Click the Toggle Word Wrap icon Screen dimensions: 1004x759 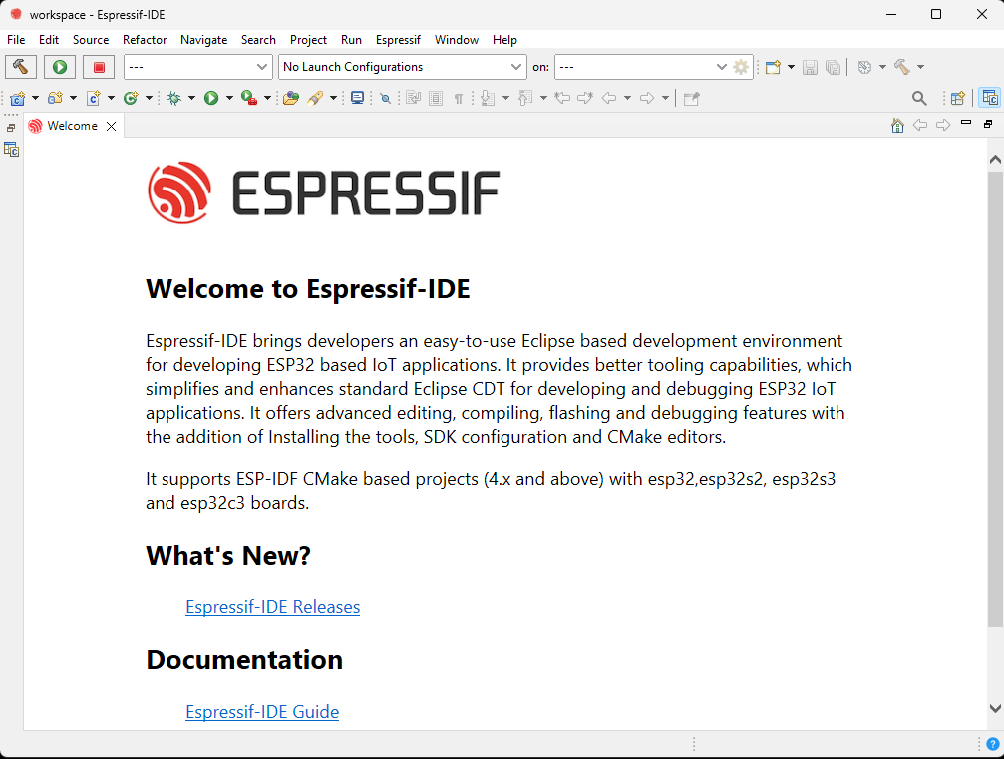click(x=413, y=98)
